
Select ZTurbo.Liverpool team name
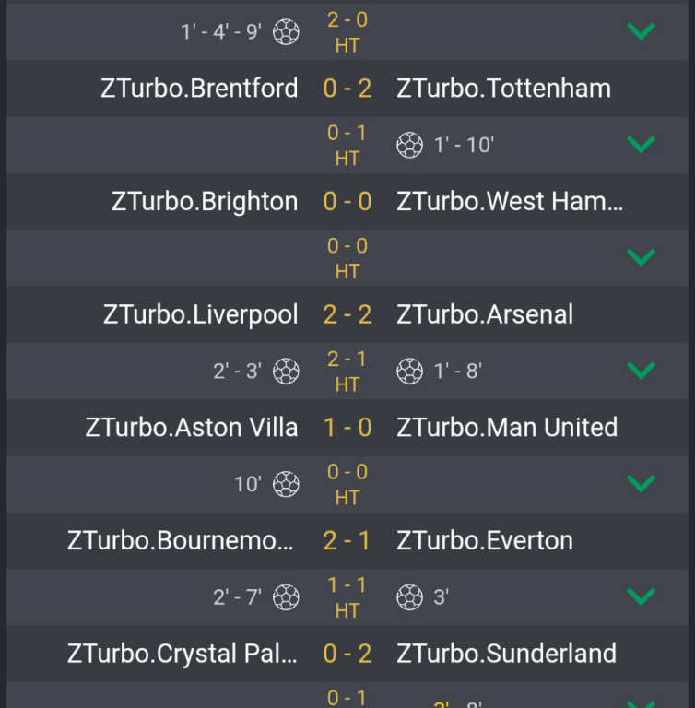(x=200, y=314)
